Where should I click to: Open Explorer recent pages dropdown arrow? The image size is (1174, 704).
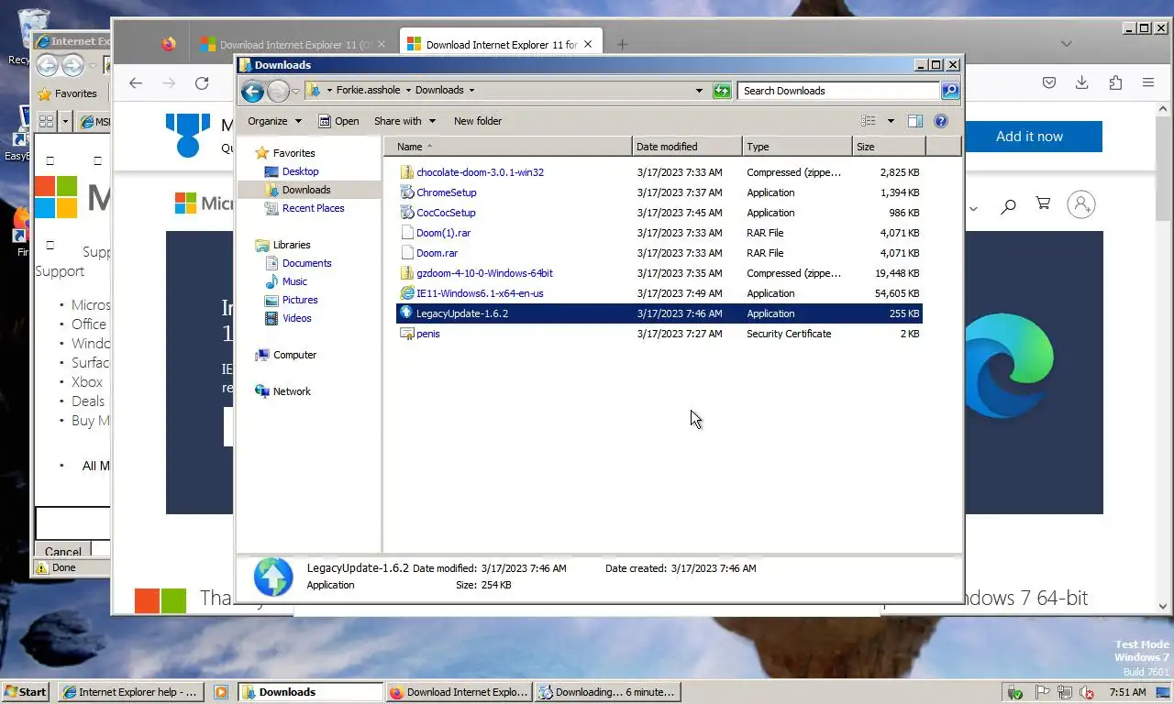(x=295, y=92)
